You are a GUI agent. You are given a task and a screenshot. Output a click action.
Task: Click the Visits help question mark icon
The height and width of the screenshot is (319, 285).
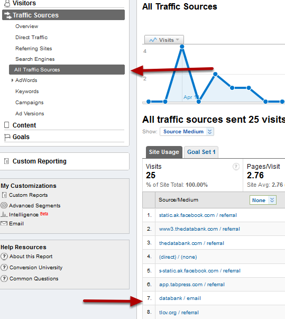(236, 167)
